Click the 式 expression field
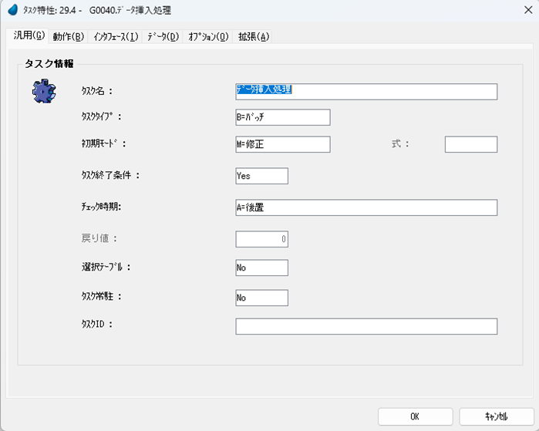 470,144
